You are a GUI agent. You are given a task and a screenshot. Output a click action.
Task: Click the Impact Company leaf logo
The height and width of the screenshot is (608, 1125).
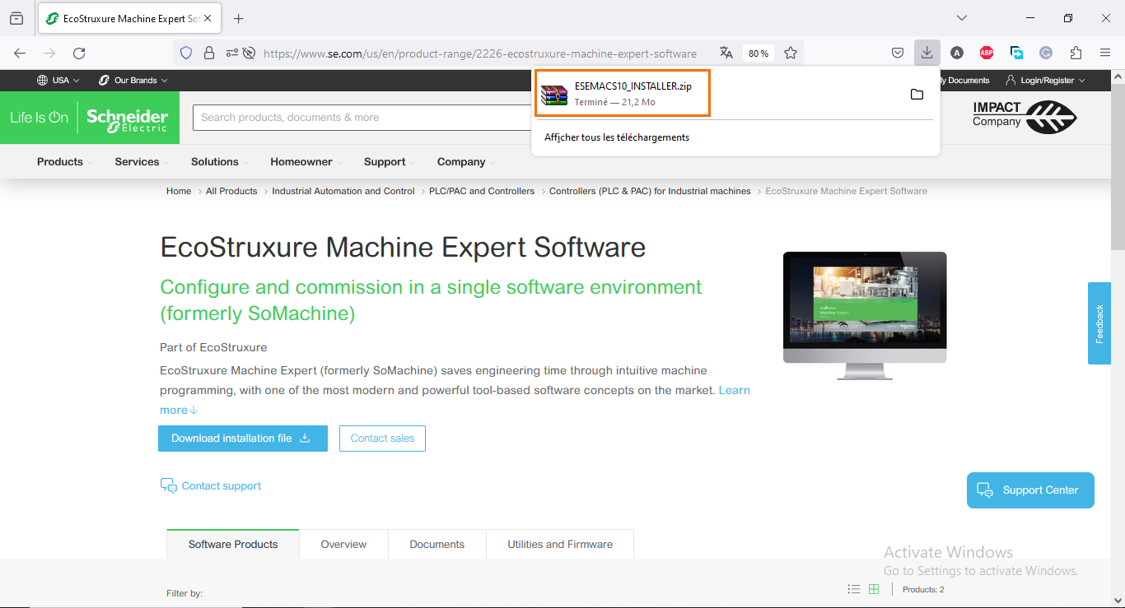(1025, 117)
